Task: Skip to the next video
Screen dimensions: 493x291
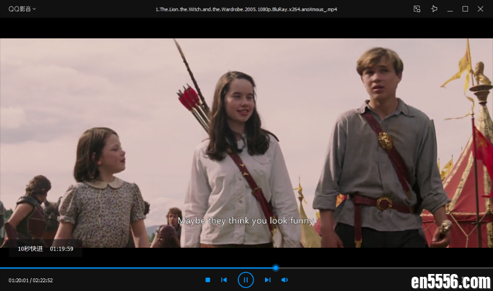Action: [267, 279]
